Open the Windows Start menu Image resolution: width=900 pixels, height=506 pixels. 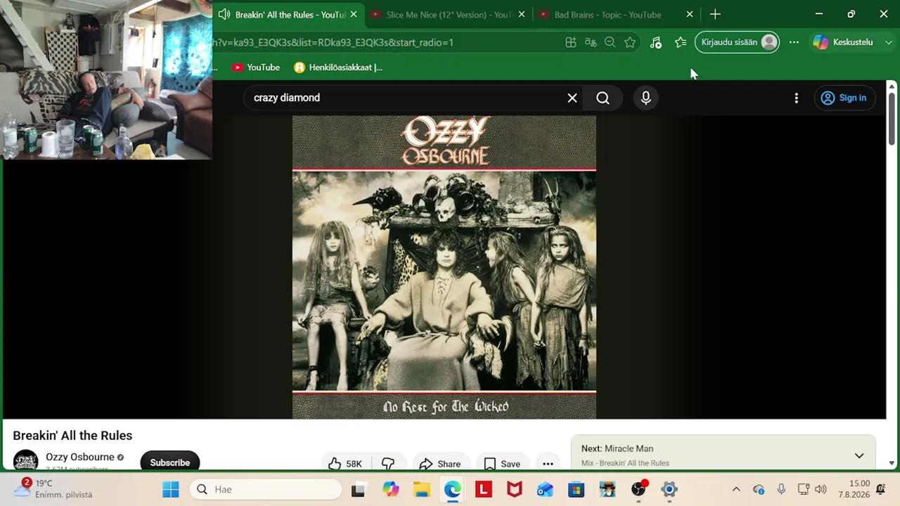click(x=171, y=489)
